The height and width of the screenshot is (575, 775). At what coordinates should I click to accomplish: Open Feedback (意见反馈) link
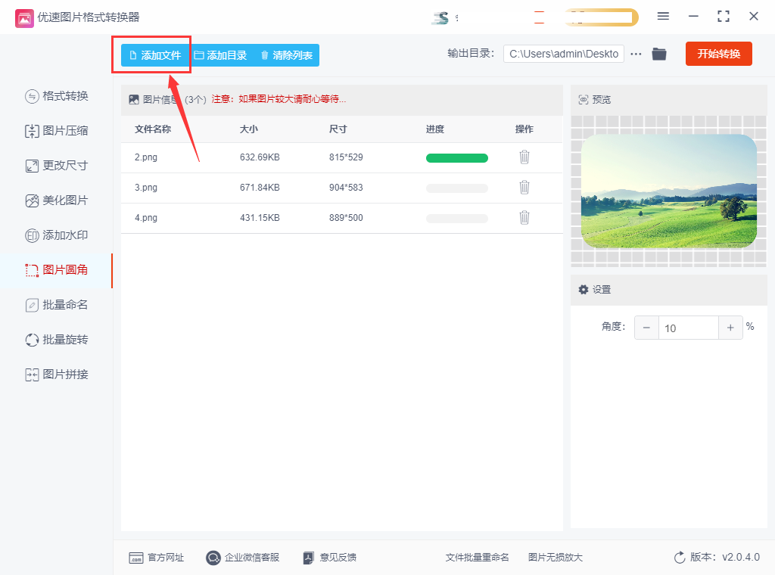330,558
